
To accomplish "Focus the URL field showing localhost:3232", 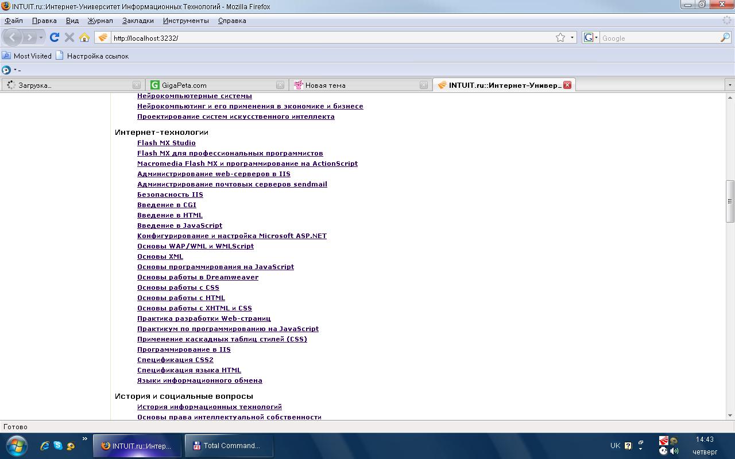I will point(332,38).
